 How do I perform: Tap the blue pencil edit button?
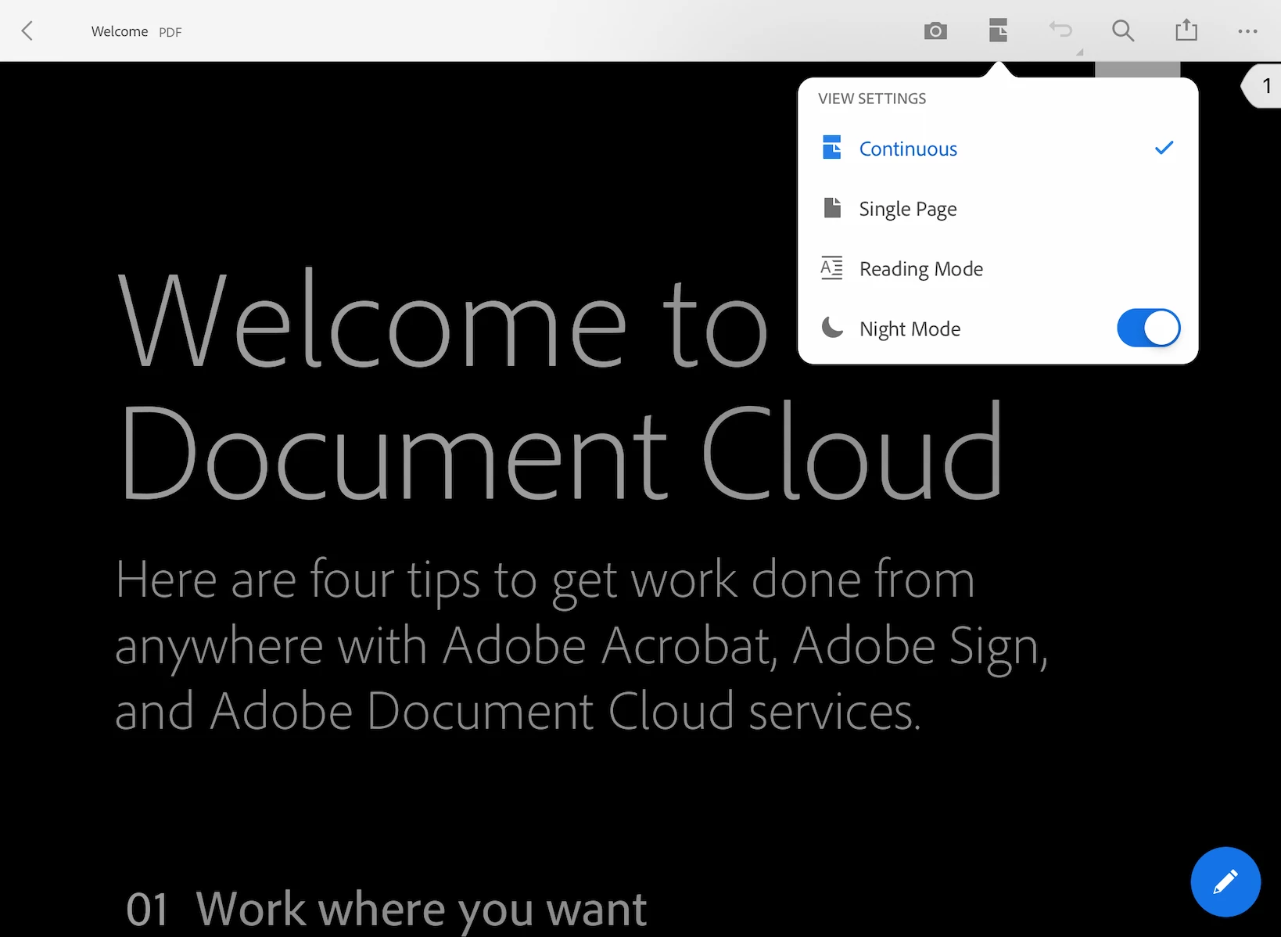(1225, 881)
